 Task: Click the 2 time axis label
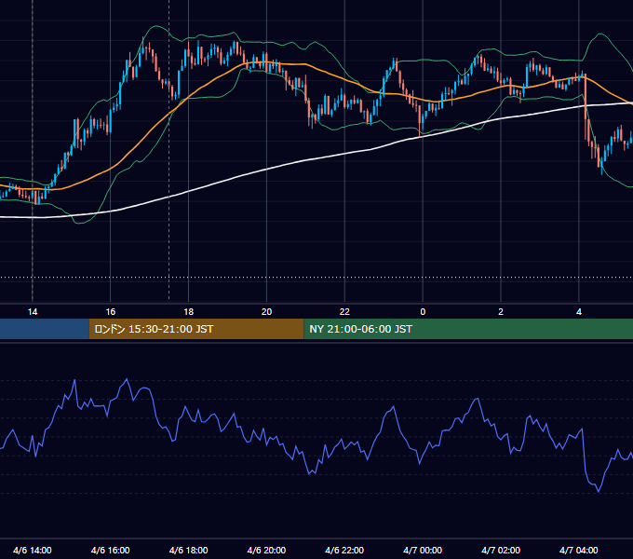point(501,312)
